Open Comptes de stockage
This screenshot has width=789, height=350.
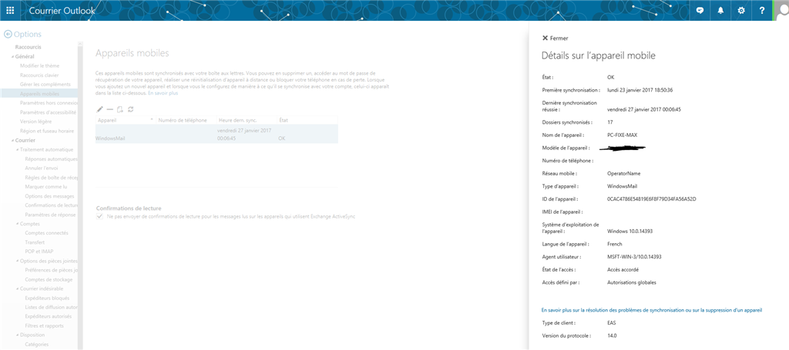pos(49,279)
